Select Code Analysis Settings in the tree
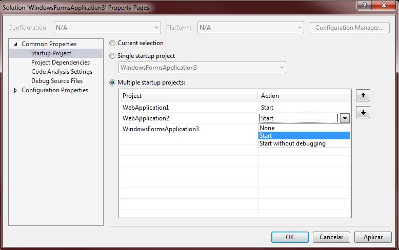 pos(62,72)
